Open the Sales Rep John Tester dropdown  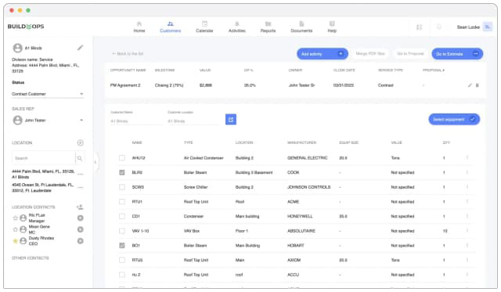click(81, 120)
